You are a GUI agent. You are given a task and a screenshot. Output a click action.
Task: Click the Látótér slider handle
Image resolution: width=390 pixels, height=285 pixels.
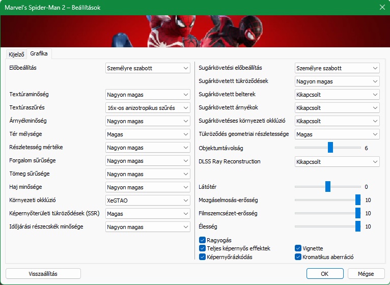[328, 186]
